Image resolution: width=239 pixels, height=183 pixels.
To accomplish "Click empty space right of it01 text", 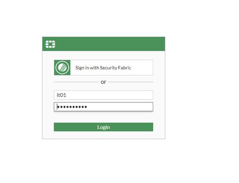I will pos(109,95).
